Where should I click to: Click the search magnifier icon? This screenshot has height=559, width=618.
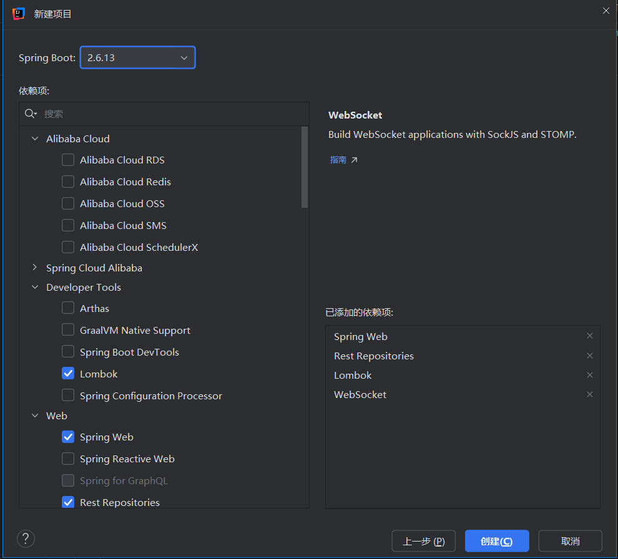pyautogui.click(x=31, y=114)
